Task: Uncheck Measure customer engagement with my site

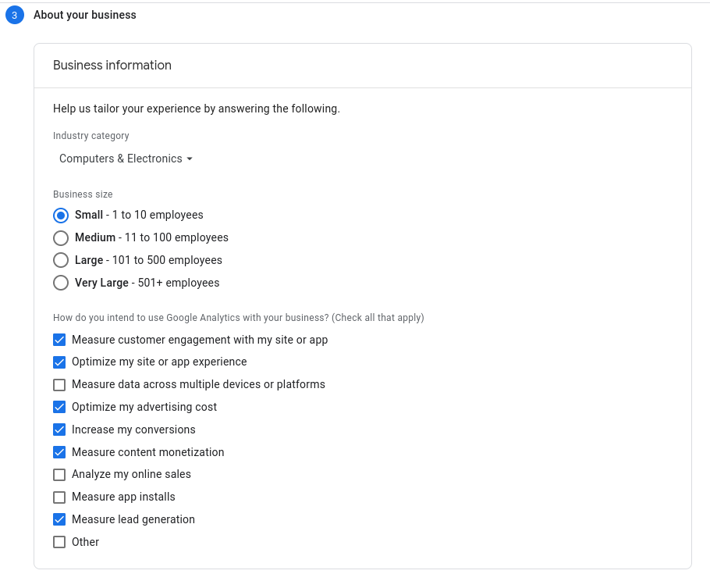Action: click(59, 340)
